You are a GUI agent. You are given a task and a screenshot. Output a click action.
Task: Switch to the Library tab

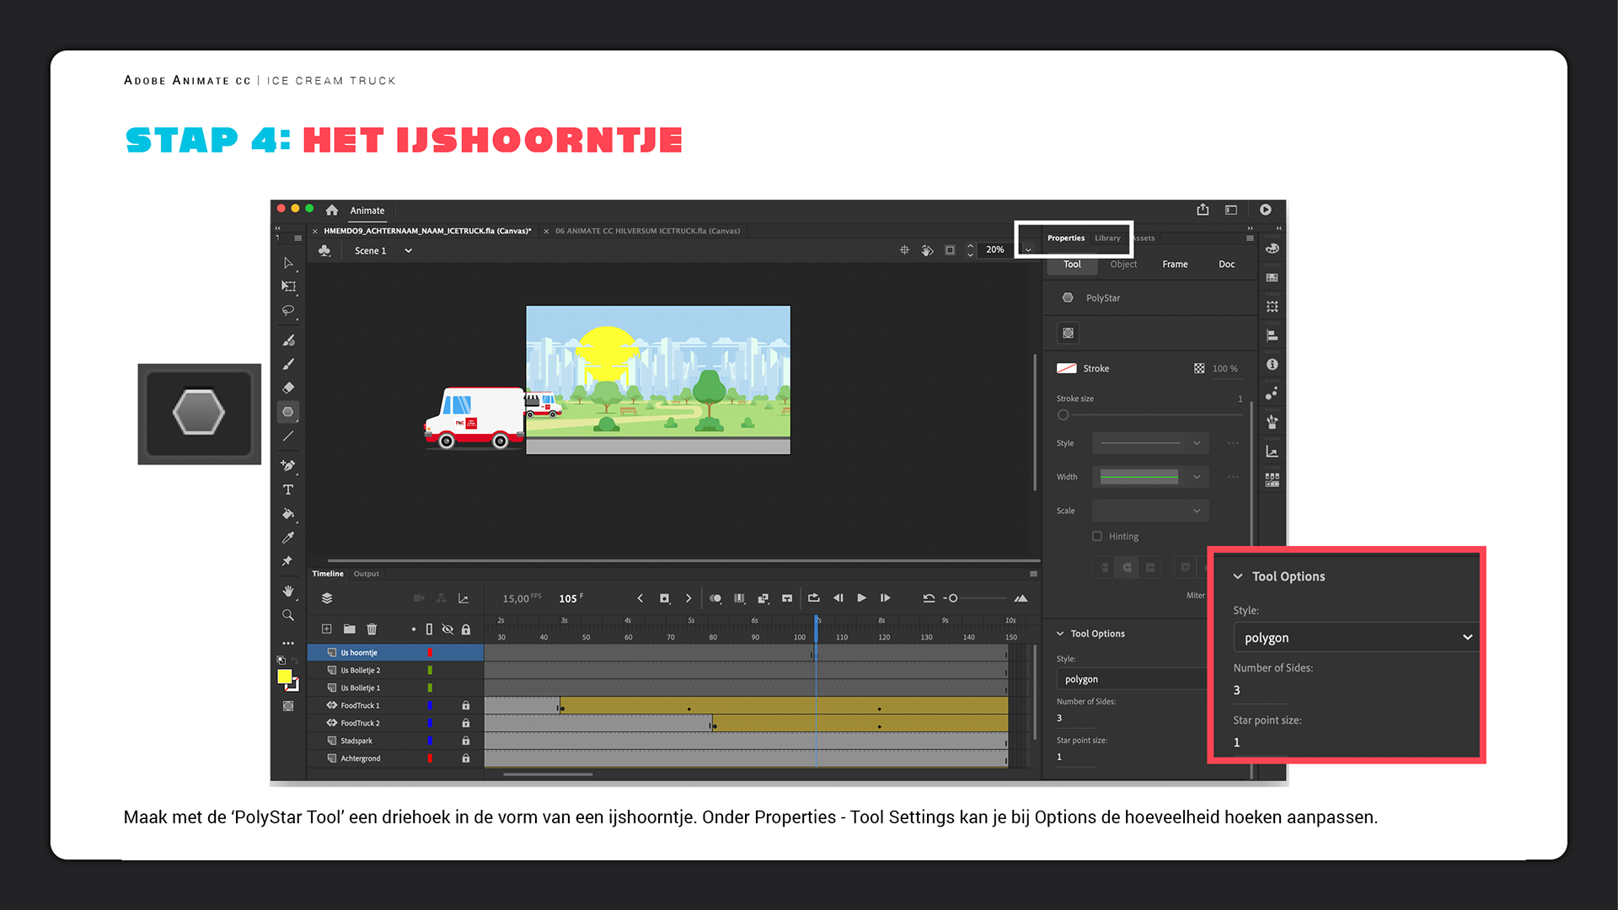click(1107, 238)
